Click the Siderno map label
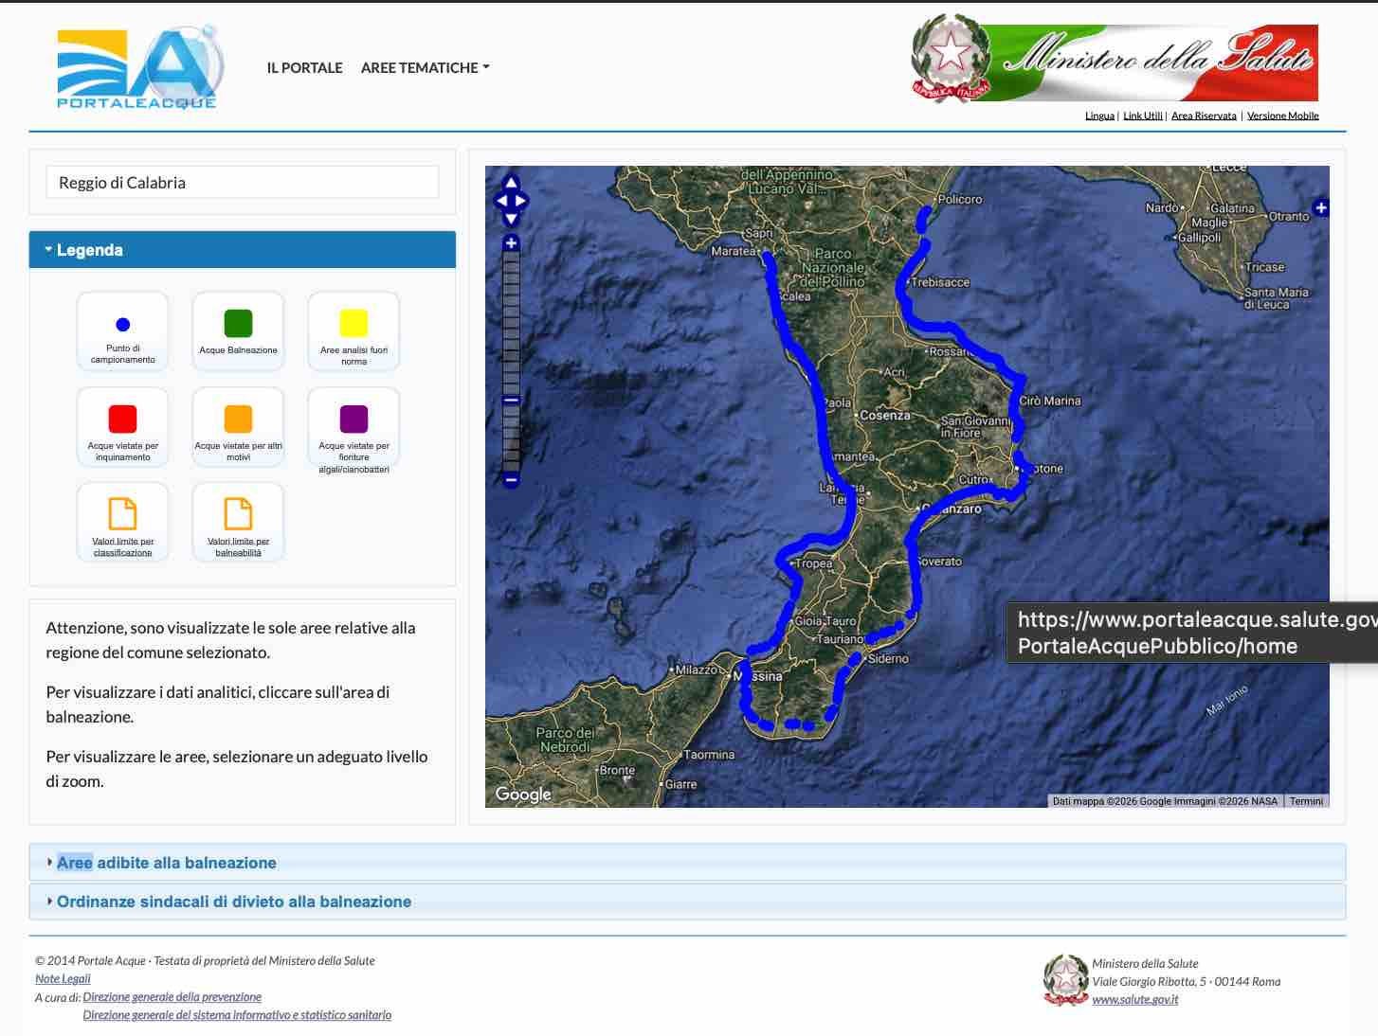 [888, 658]
